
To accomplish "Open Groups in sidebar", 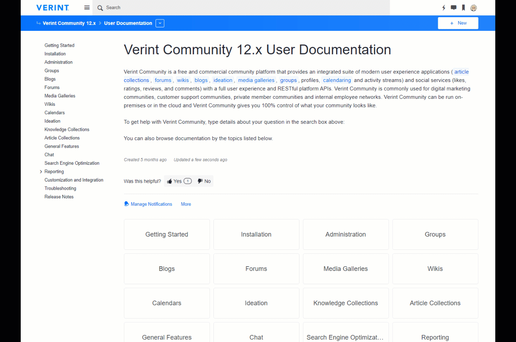I will pyautogui.click(x=52, y=71).
